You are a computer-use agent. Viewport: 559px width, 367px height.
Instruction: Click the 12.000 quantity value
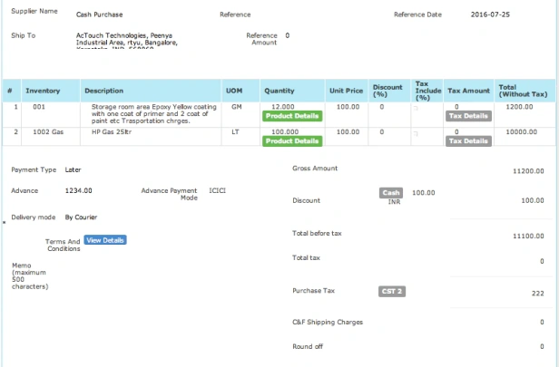coord(283,107)
